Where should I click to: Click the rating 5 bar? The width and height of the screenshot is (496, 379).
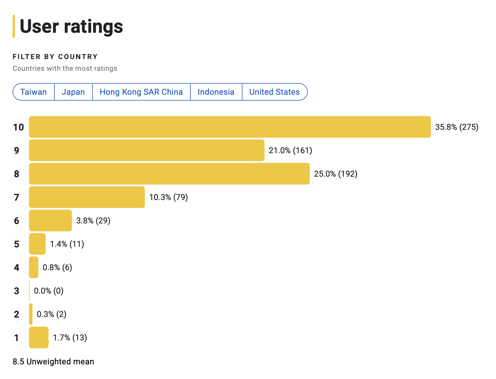click(37, 244)
